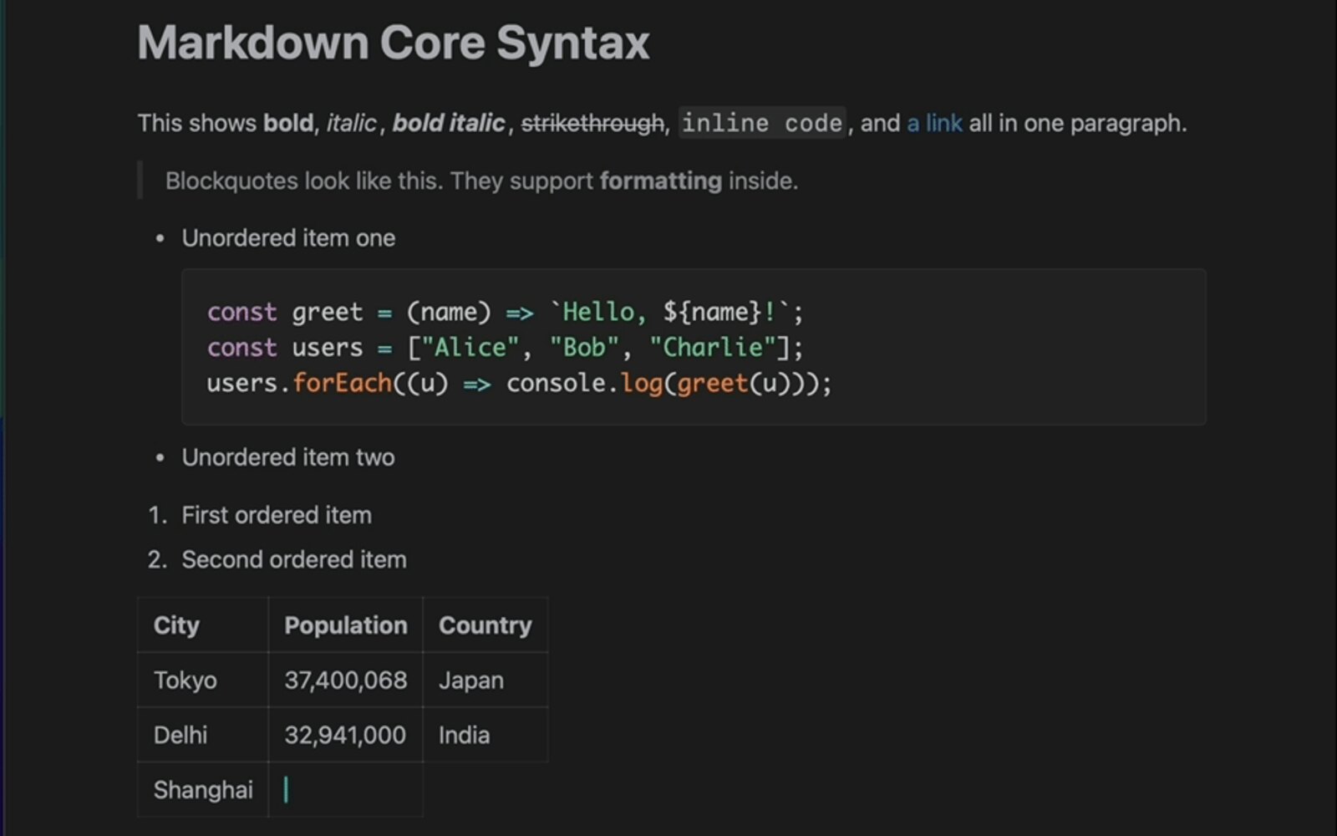Click "Unordered item one" bullet
This screenshot has height=836, width=1337.
(288, 238)
